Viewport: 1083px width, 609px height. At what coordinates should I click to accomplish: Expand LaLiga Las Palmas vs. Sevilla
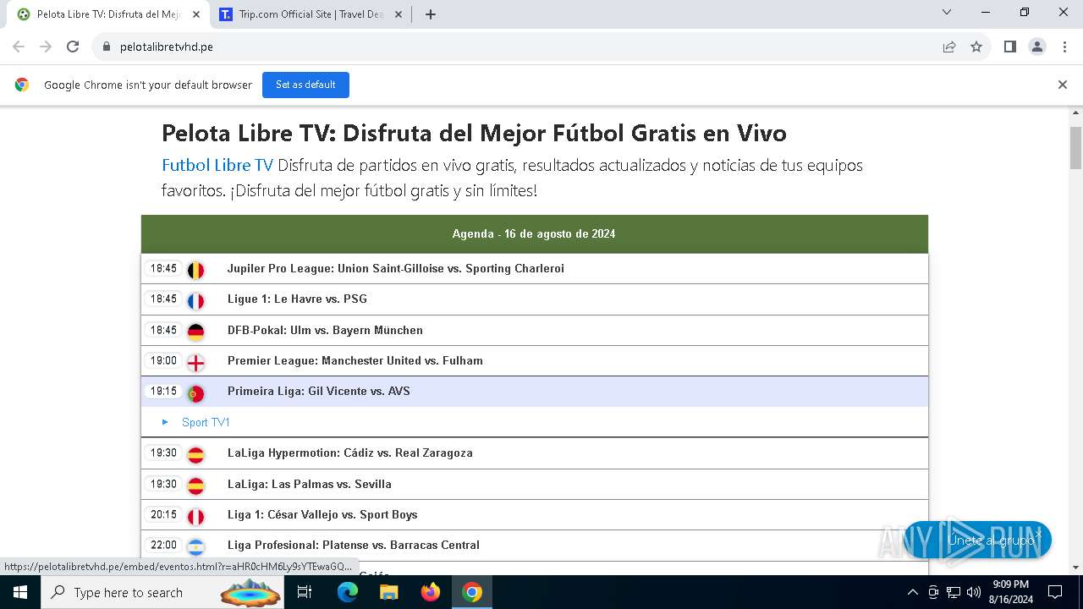click(534, 484)
